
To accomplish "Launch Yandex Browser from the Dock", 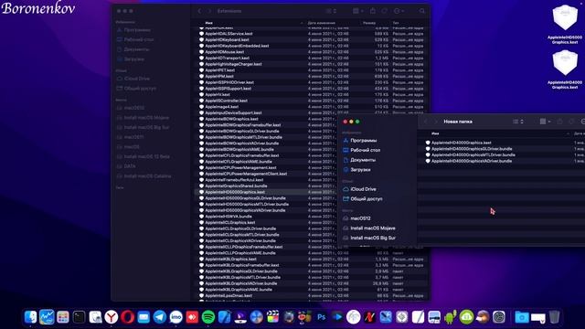I will 112,317.
